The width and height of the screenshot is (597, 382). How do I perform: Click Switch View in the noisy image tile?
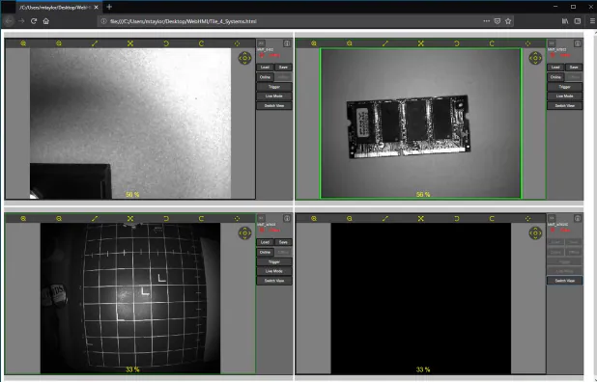coord(274,106)
